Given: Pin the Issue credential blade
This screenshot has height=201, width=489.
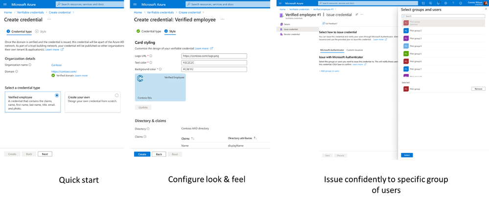Looking at the screenshot, I should (x=357, y=14).
